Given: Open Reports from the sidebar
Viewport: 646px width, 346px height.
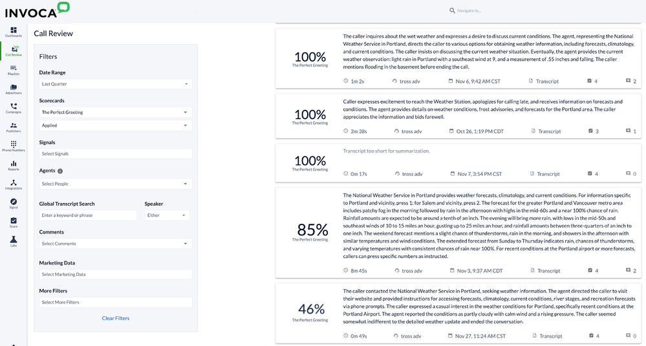Looking at the screenshot, I should (x=14, y=165).
